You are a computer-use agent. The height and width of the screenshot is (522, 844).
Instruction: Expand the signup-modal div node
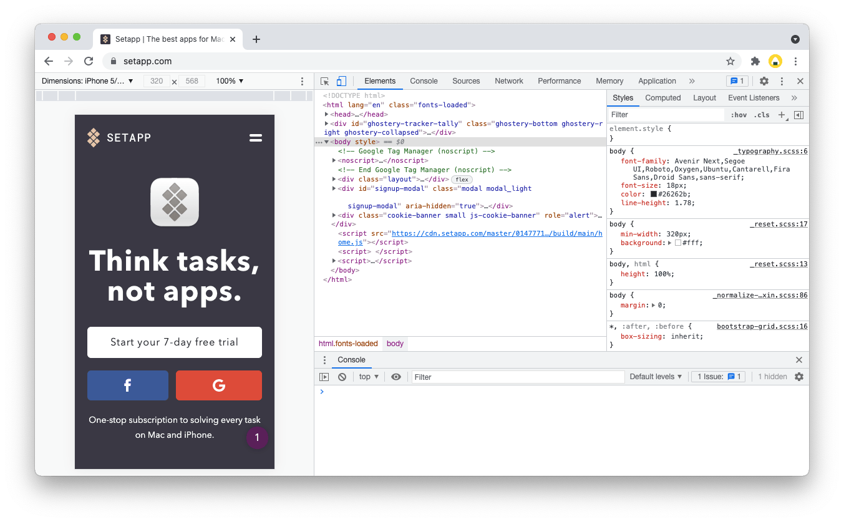pyautogui.click(x=334, y=188)
